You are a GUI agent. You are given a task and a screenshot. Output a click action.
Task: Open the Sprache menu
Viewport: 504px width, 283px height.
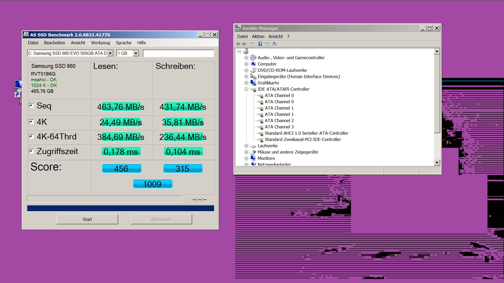124,43
